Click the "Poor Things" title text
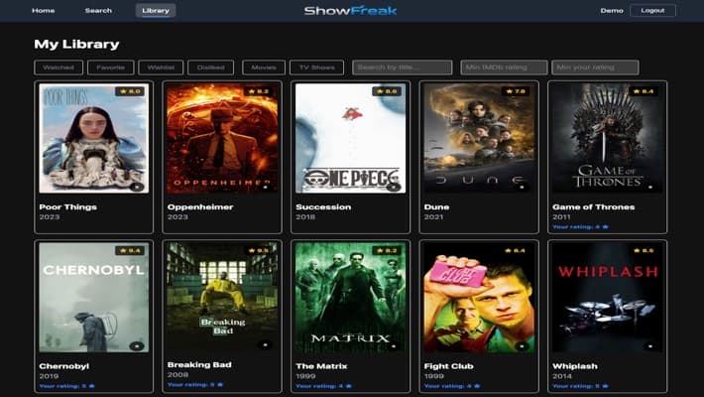The width and height of the screenshot is (704, 397). 67,206
